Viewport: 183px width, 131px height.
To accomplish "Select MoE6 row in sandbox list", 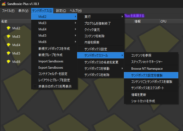I will (16, 62).
